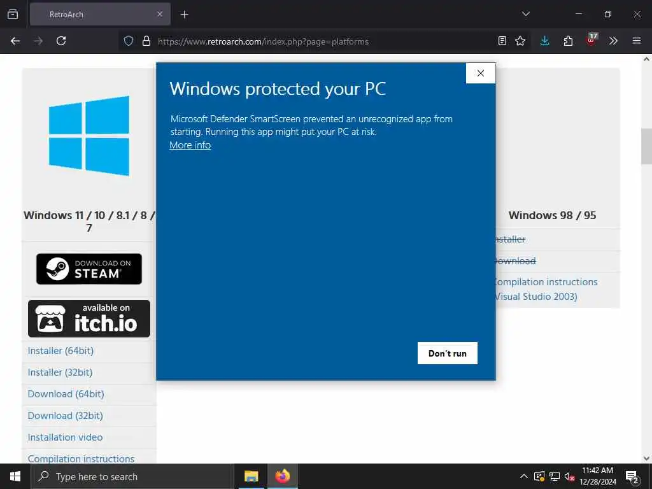Image resolution: width=652 pixels, height=489 pixels.
Task: Open File Explorer from the taskbar
Action: pyautogui.click(x=251, y=476)
